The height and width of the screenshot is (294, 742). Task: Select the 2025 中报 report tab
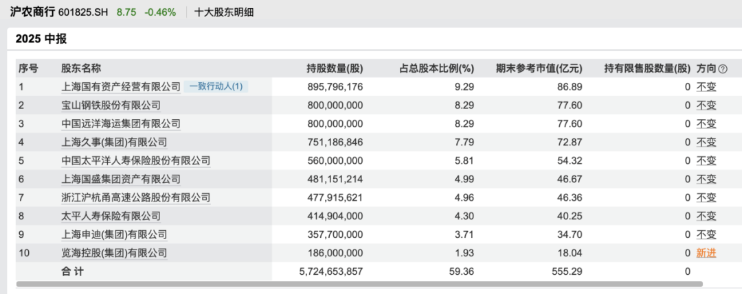41,39
